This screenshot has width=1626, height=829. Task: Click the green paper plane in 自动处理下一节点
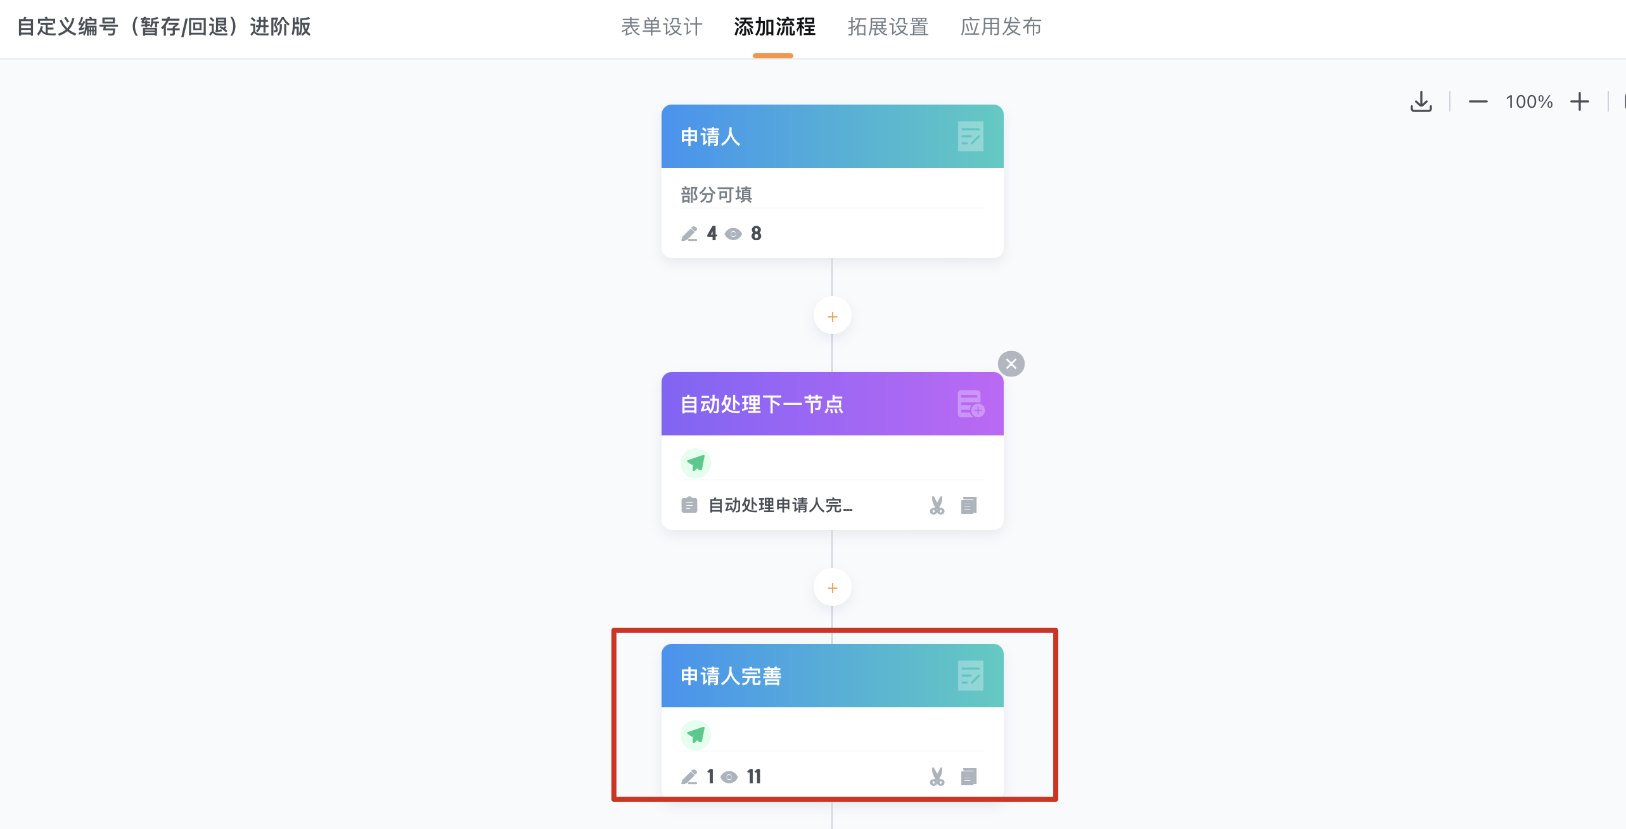(696, 463)
